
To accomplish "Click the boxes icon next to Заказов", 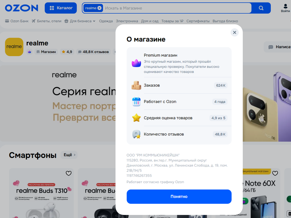I will [x=136, y=85].
